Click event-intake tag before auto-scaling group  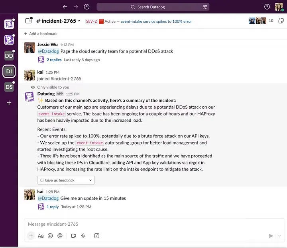coord(90,143)
